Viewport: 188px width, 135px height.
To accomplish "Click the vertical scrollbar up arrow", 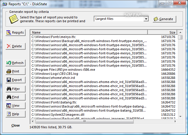I will pos(180,32).
